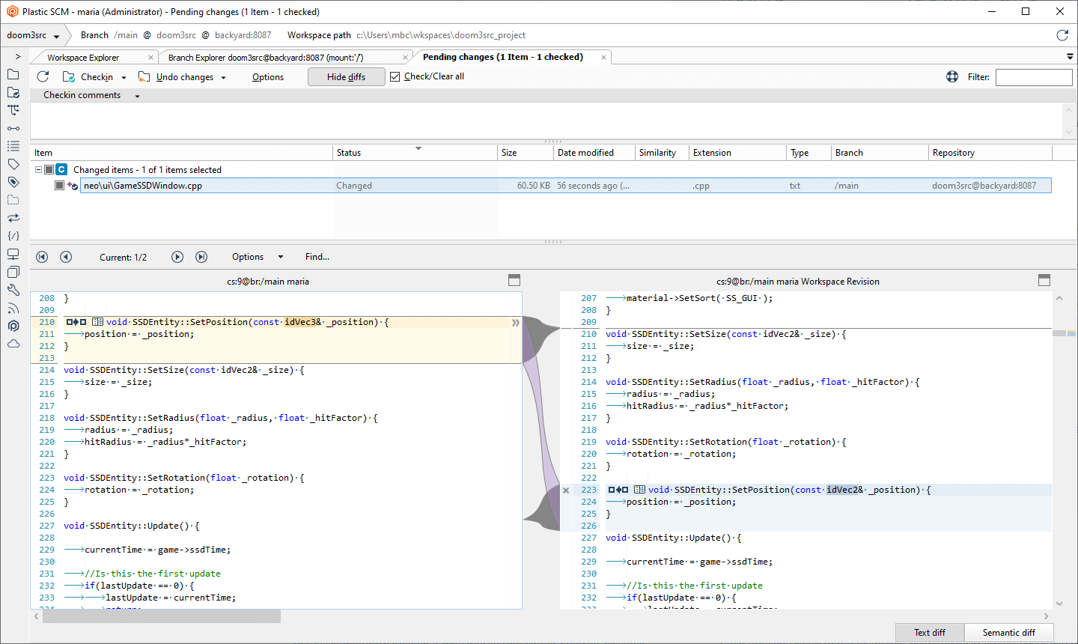The width and height of the screenshot is (1078, 644).
Task: Open the labels tag icon in the sidebar
Action: (x=13, y=164)
